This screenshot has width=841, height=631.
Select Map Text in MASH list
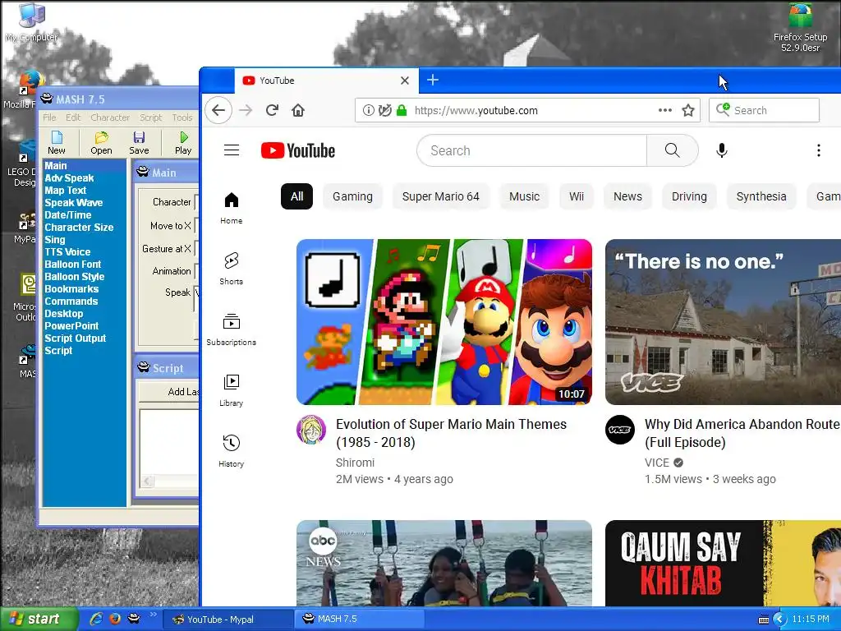coord(66,191)
